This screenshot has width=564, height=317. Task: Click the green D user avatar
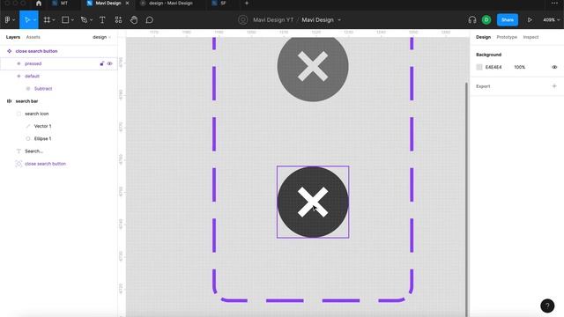pos(486,19)
